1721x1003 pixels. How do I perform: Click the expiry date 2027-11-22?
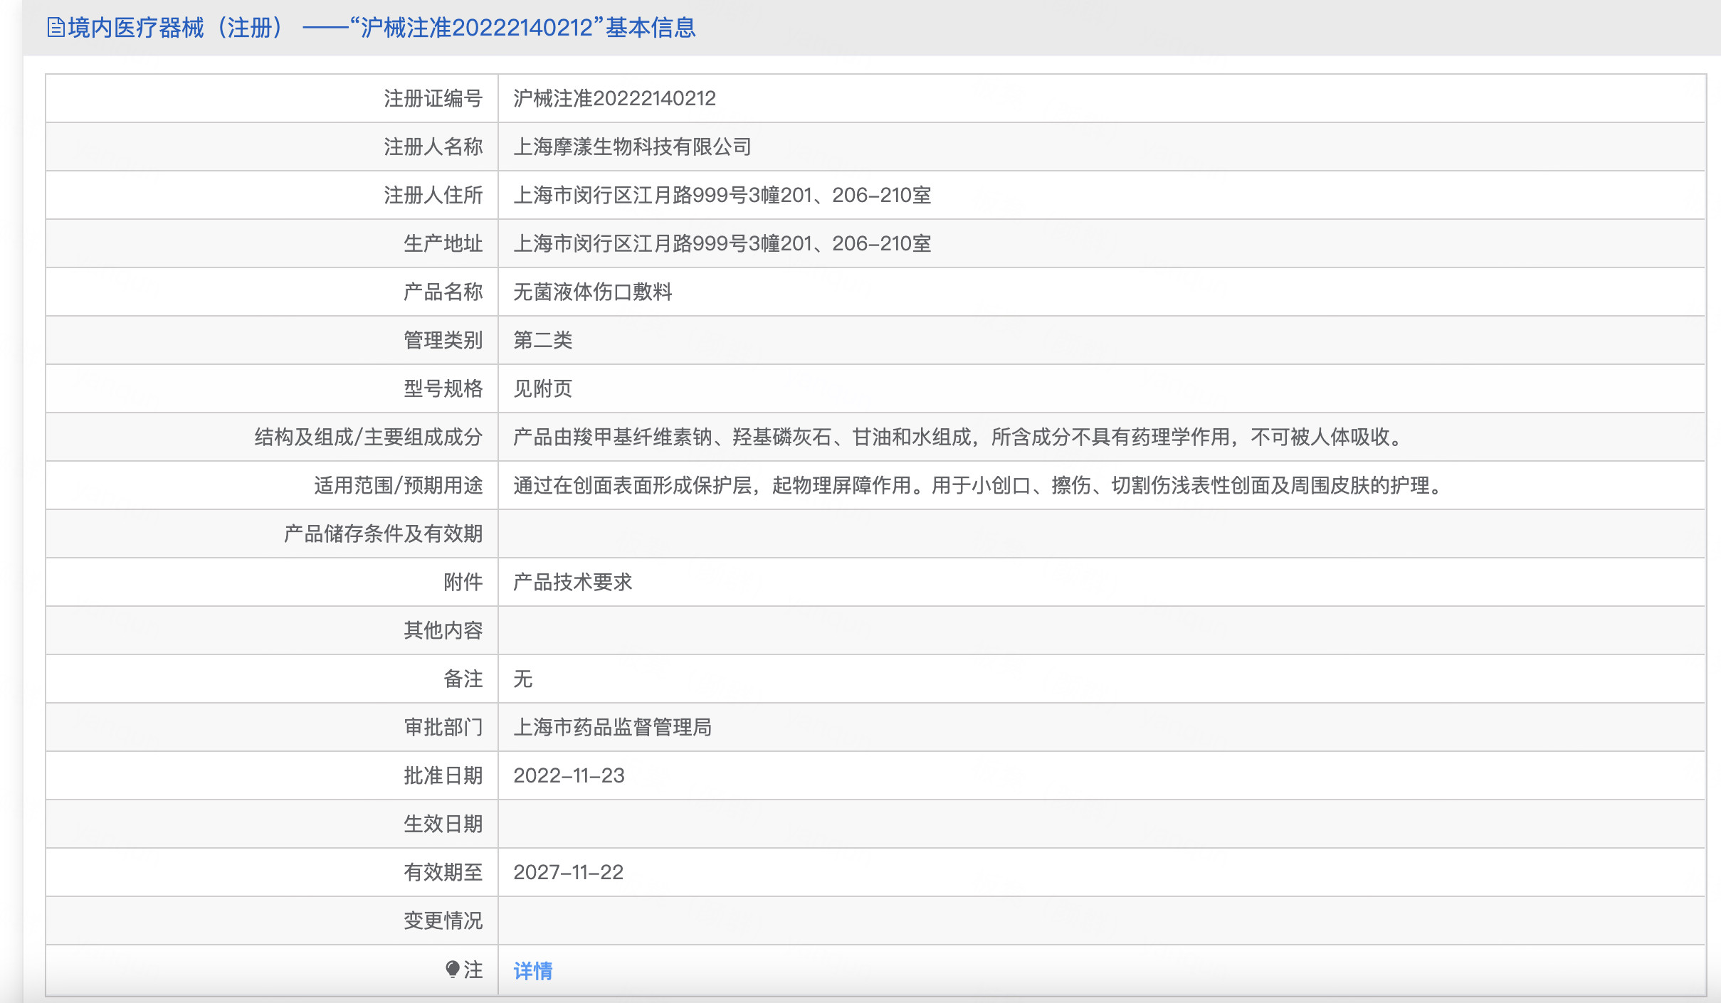click(x=568, y=872)
